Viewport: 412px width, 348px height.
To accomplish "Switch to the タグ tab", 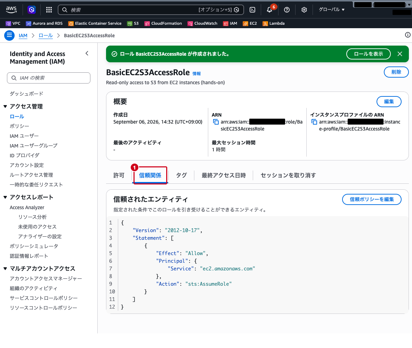I will point(181,175).
